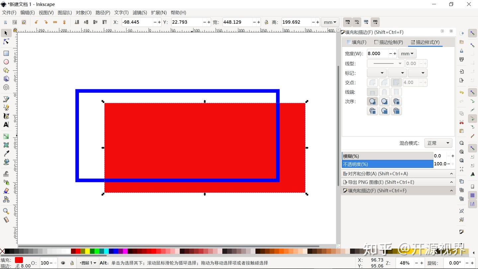Open the 文件(F) menu
478x269 pixels.
pyautogui.click(x=9, y=13)
